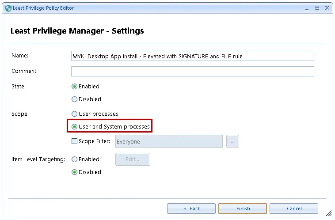Click the Scope Filter Everyone field

click(x=169, y=141)
